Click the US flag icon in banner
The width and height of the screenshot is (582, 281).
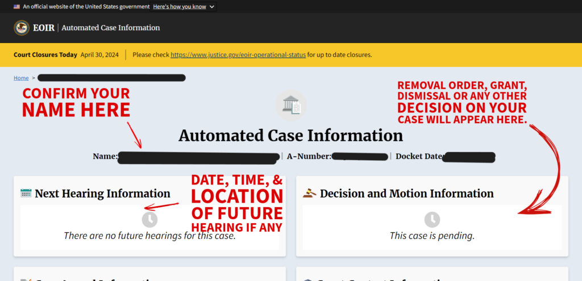click(x=16, y=7)
